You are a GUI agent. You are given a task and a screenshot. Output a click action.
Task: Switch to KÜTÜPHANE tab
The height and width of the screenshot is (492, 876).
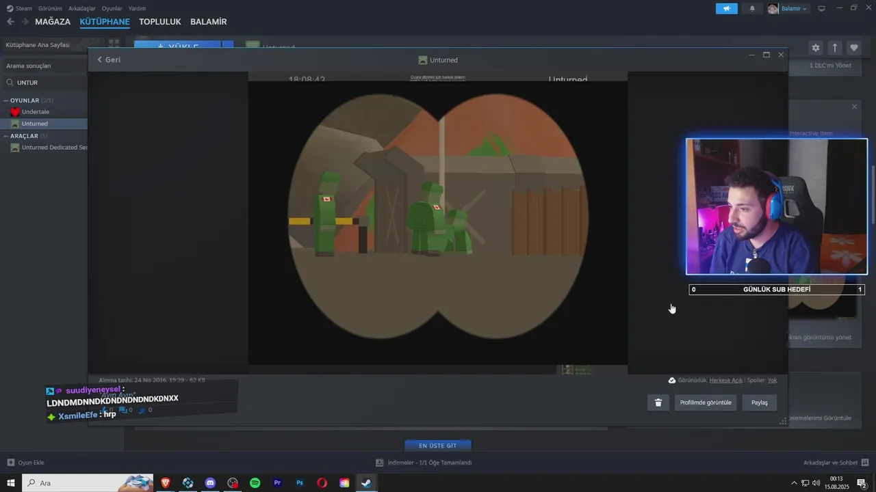105,22
